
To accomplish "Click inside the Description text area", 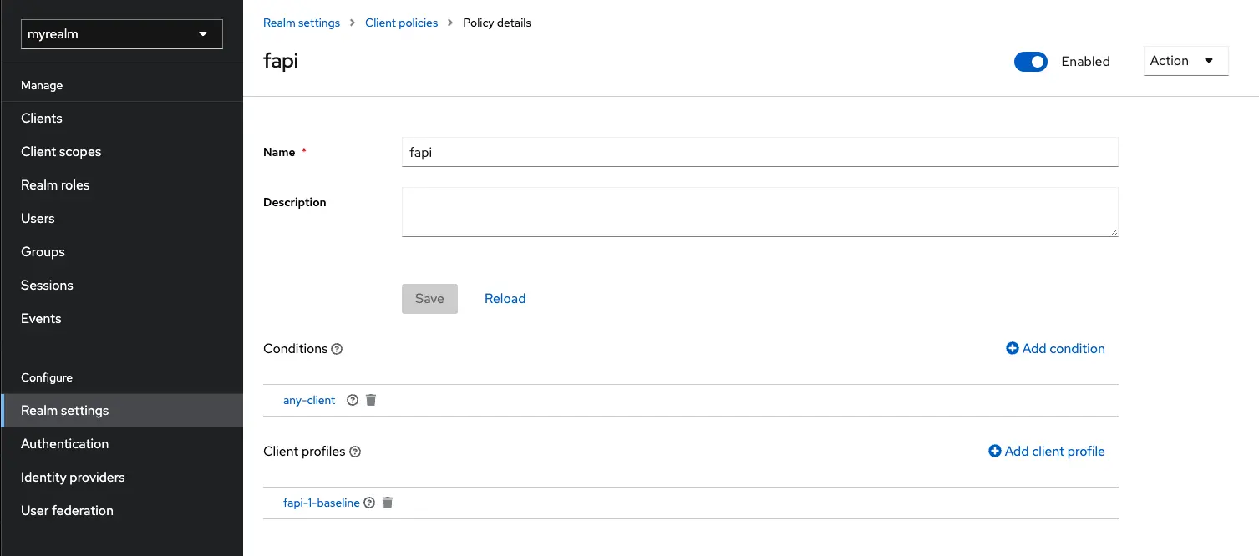I will click(759, 211).
